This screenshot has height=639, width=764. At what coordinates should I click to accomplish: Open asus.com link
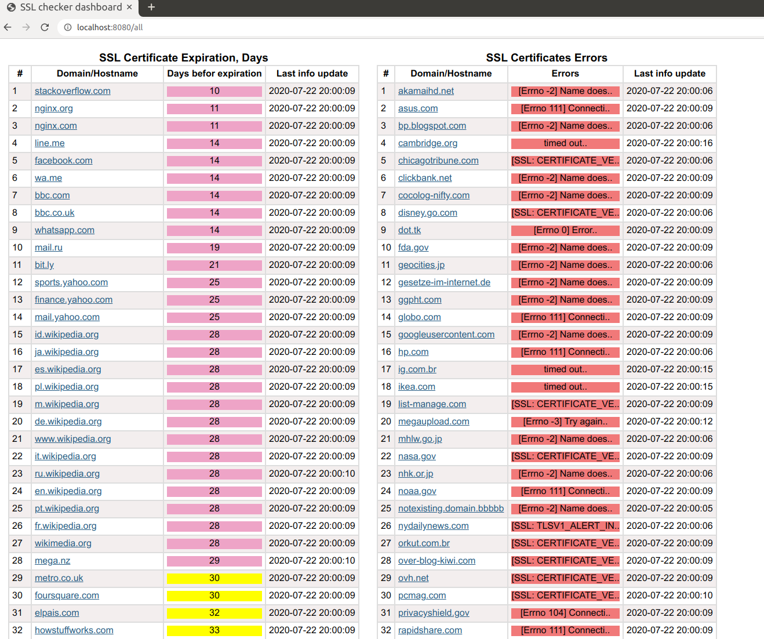tap(418, 108)
